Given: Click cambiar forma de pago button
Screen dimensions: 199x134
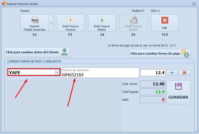Looking at the screenshot, I should pyautogui.click(x=160, y=53).
